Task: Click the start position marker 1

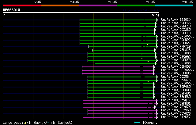Action: (x=5, y=15)
